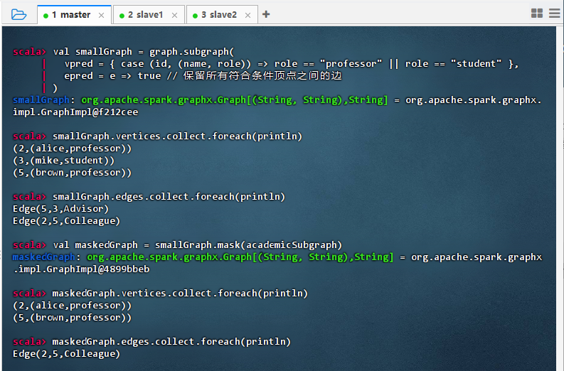Image resolution: width=564 pixels, height=371 pixels.
Task: Click '.impl.GraphImpl@4899bbeb' text
Action: click(x=81, y=269)
